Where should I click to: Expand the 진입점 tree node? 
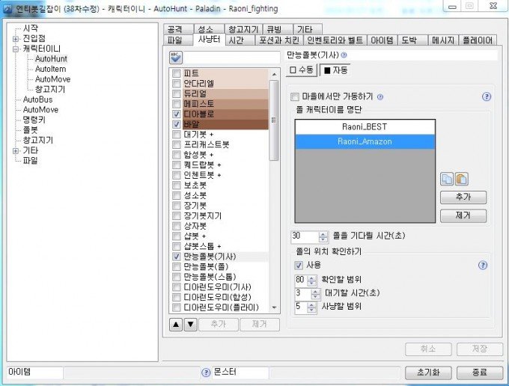(x=16, y=39)
